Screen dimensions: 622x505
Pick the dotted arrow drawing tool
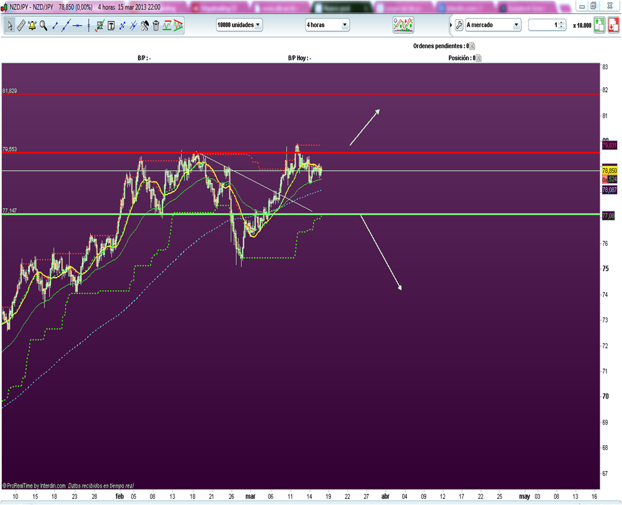point(122,25)
